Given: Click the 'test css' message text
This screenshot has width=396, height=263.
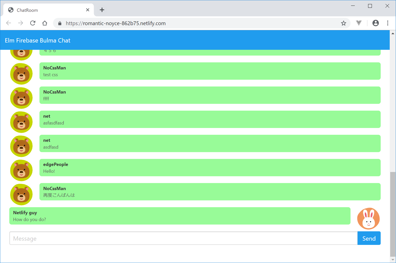Looking at the screenshot, I should click(51, 75).
